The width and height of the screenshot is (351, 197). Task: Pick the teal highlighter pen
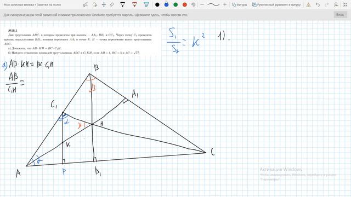[x=146, y=4]
